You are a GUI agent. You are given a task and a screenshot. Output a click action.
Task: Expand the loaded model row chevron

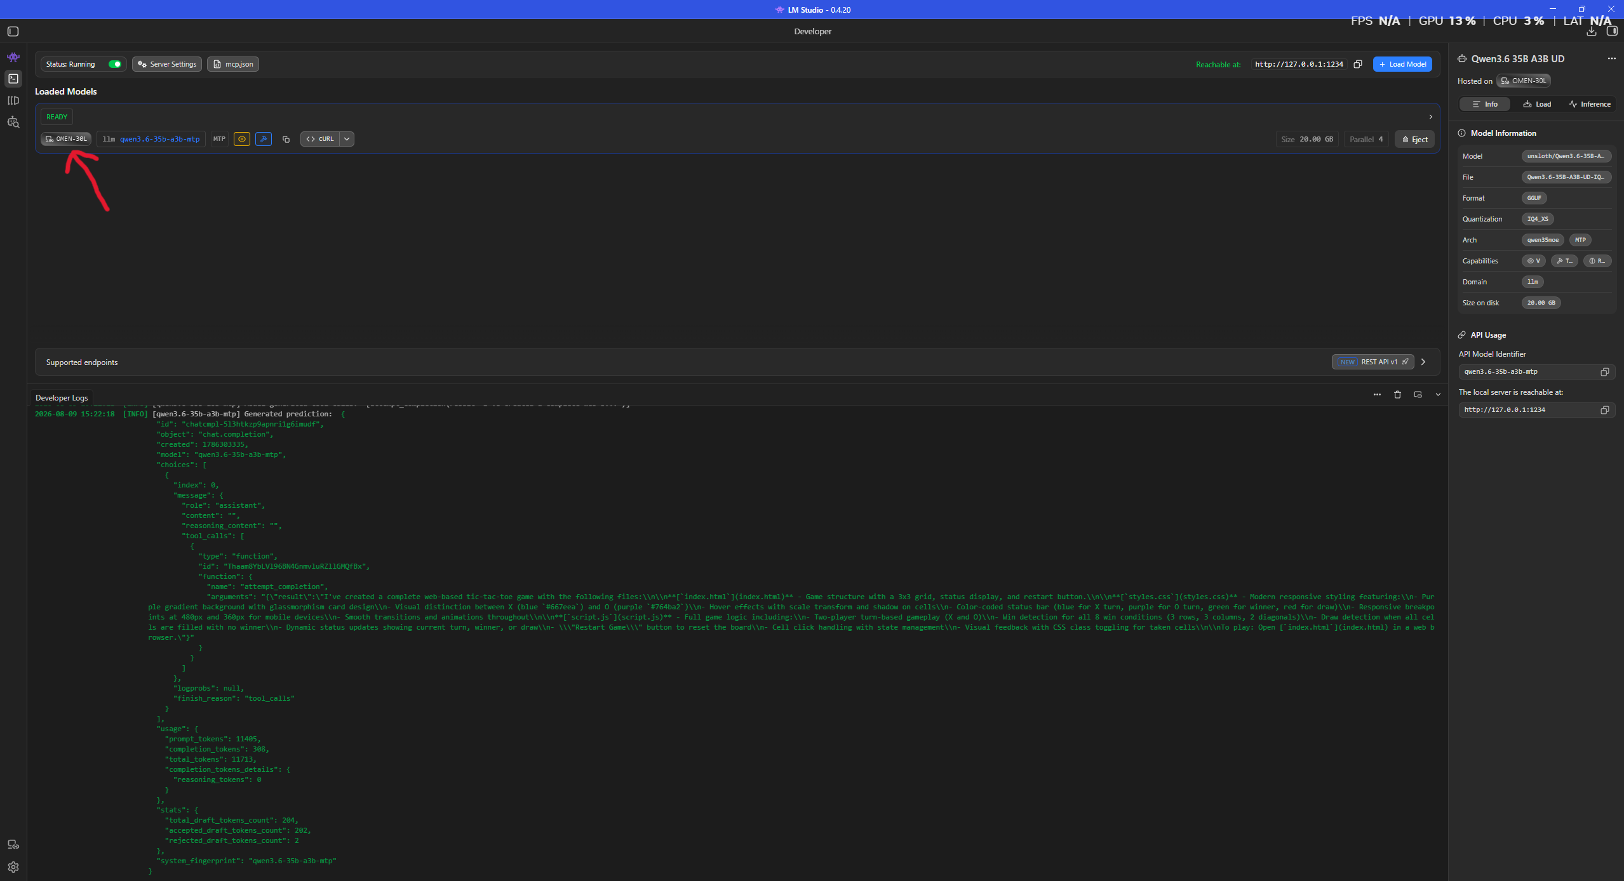(x=1430, y=117)
